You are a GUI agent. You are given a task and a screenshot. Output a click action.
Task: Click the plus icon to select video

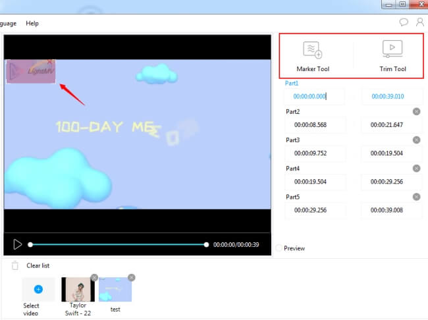(38, 289)
